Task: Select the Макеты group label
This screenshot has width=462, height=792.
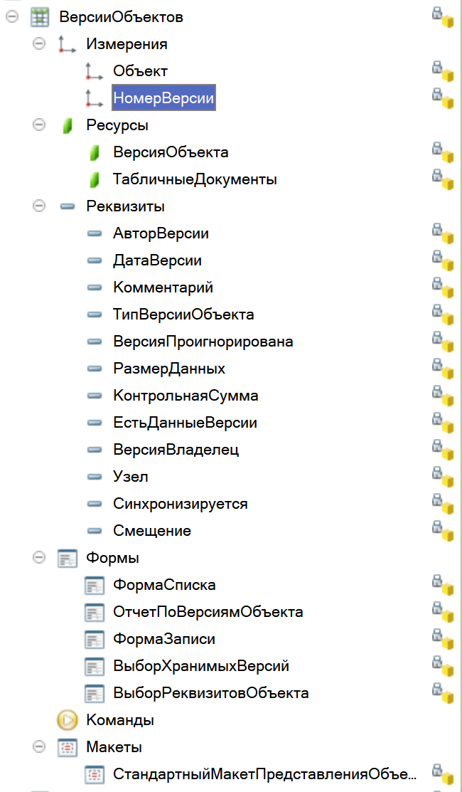Action: tap(114, 747)
